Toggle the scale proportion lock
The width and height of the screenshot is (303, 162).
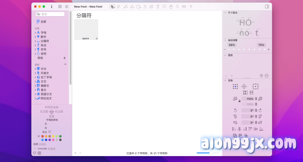pyautogui.click(x=239, y=101)
